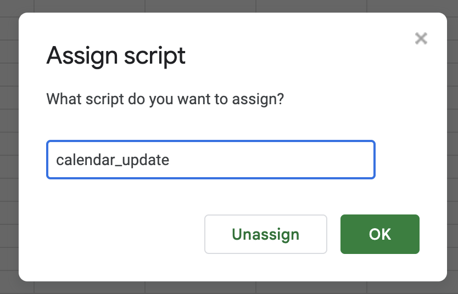Confirm with the green OK button

click(379, 234)
